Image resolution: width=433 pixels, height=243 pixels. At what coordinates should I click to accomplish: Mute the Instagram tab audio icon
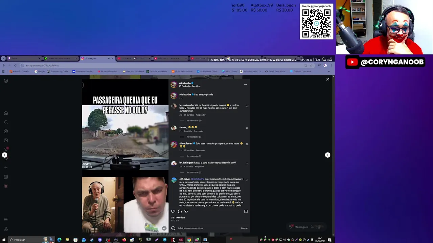[x=109, y=58]
